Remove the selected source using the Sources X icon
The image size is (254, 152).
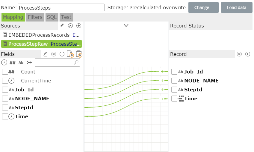pos(70,26)
